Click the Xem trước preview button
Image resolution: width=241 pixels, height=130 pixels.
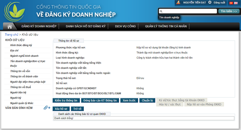click(x=129, y=101)
